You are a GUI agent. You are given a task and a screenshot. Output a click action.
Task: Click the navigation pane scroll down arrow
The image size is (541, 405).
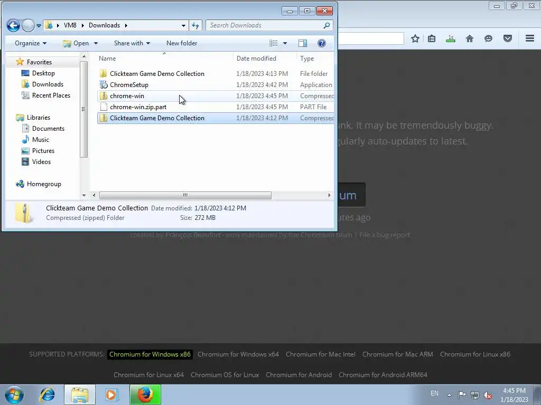(x=84, y=195)
